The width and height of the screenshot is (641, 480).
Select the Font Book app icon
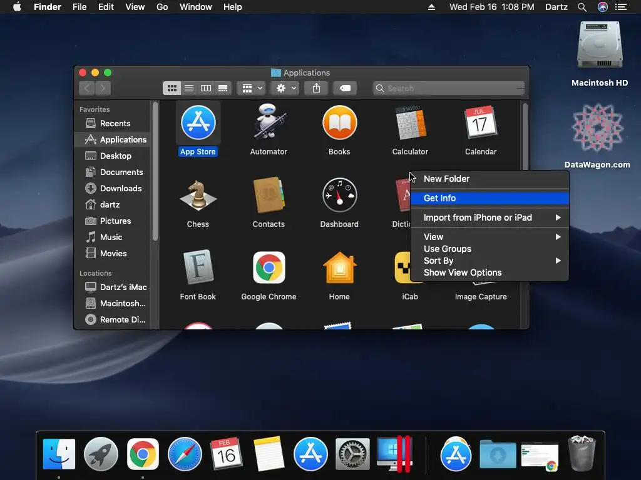tap(198, 267)
